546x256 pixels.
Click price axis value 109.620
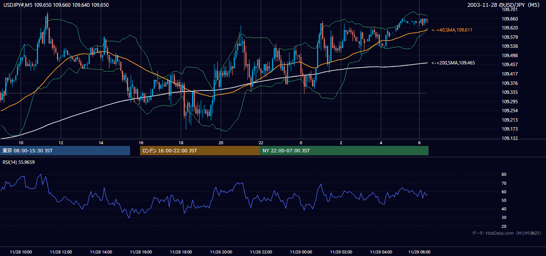(510, 28)
